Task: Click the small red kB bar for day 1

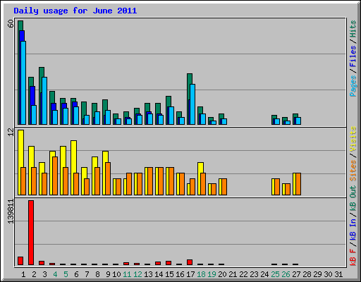Action: 20,261
